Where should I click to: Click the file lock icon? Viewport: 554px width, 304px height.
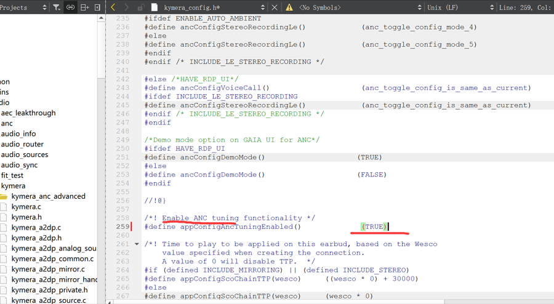(x=140, y=7)
